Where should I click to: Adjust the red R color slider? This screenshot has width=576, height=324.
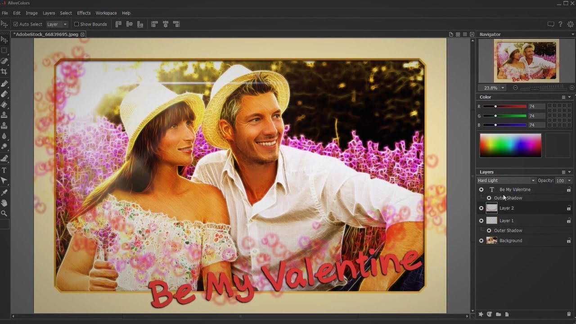504,106
